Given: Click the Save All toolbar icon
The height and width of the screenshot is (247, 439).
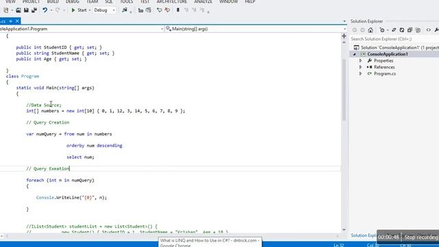Looking at the screenshot, I should pos(34,10).
